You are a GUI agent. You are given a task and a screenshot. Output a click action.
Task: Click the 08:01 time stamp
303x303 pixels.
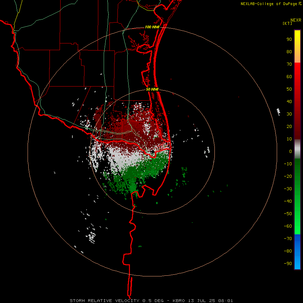[226, 301]
